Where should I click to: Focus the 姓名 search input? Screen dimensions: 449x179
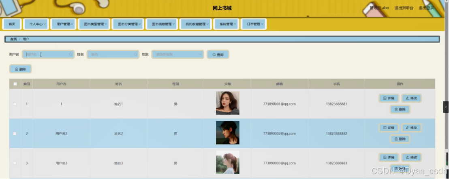coord(113,54)
